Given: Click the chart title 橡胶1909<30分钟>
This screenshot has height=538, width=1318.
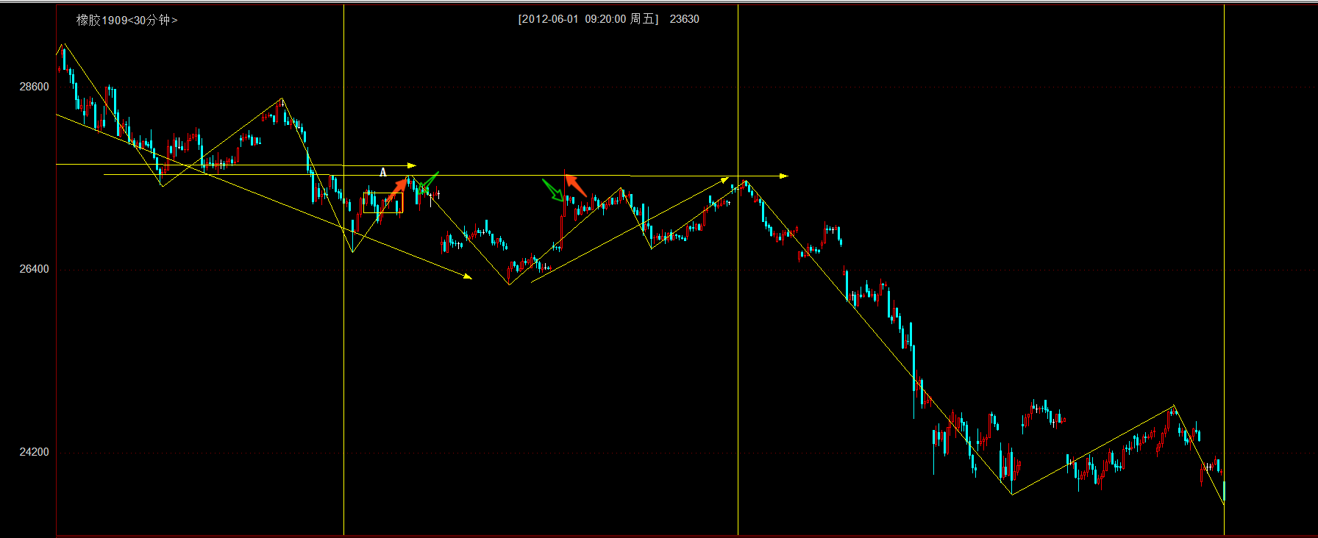Looking at the screenshot, I should tap(127, 20).
